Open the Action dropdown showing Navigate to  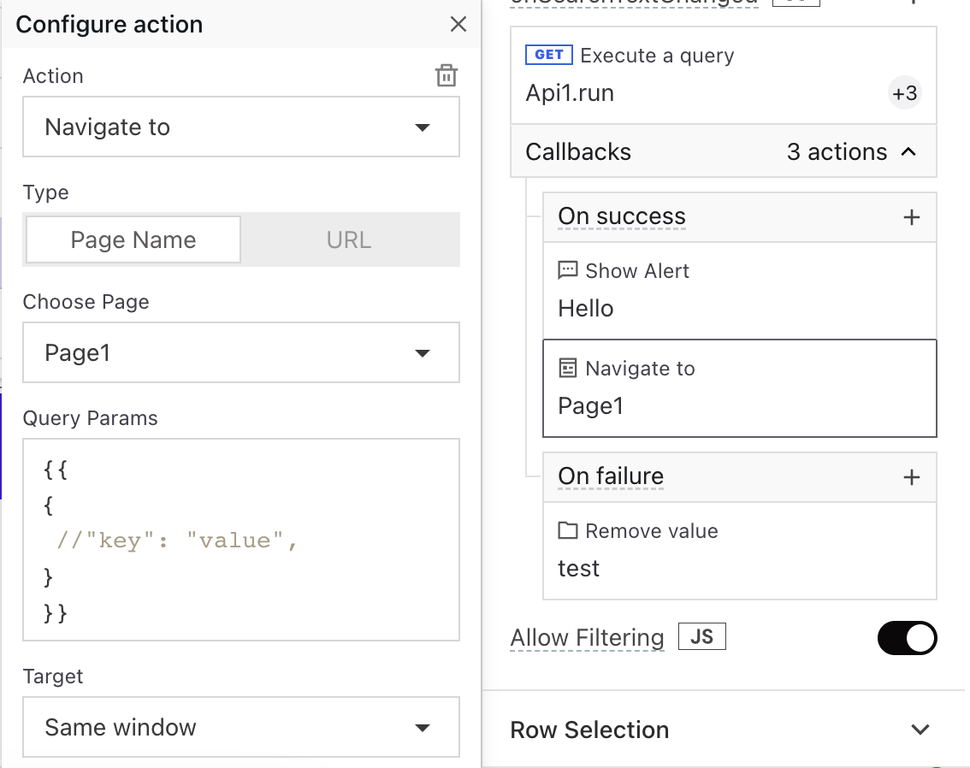coord(241,127)
